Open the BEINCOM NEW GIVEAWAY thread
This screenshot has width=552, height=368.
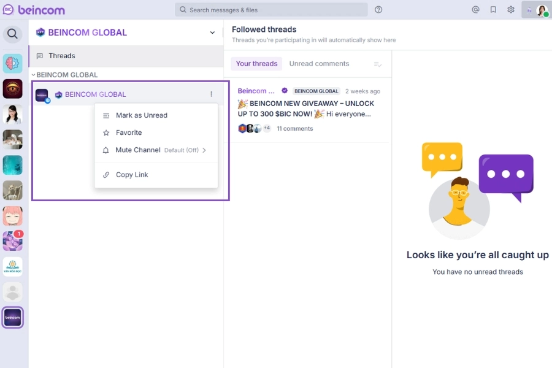[x=306, y=109]
